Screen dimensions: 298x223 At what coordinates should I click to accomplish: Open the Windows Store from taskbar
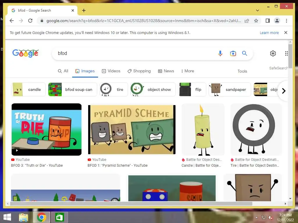click(x=59, y=217)
